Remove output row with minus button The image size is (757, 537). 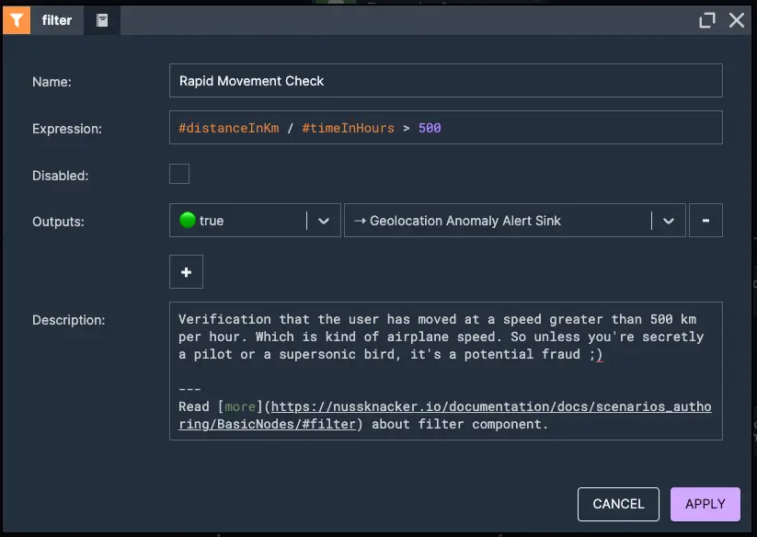[x=705, y=221]
